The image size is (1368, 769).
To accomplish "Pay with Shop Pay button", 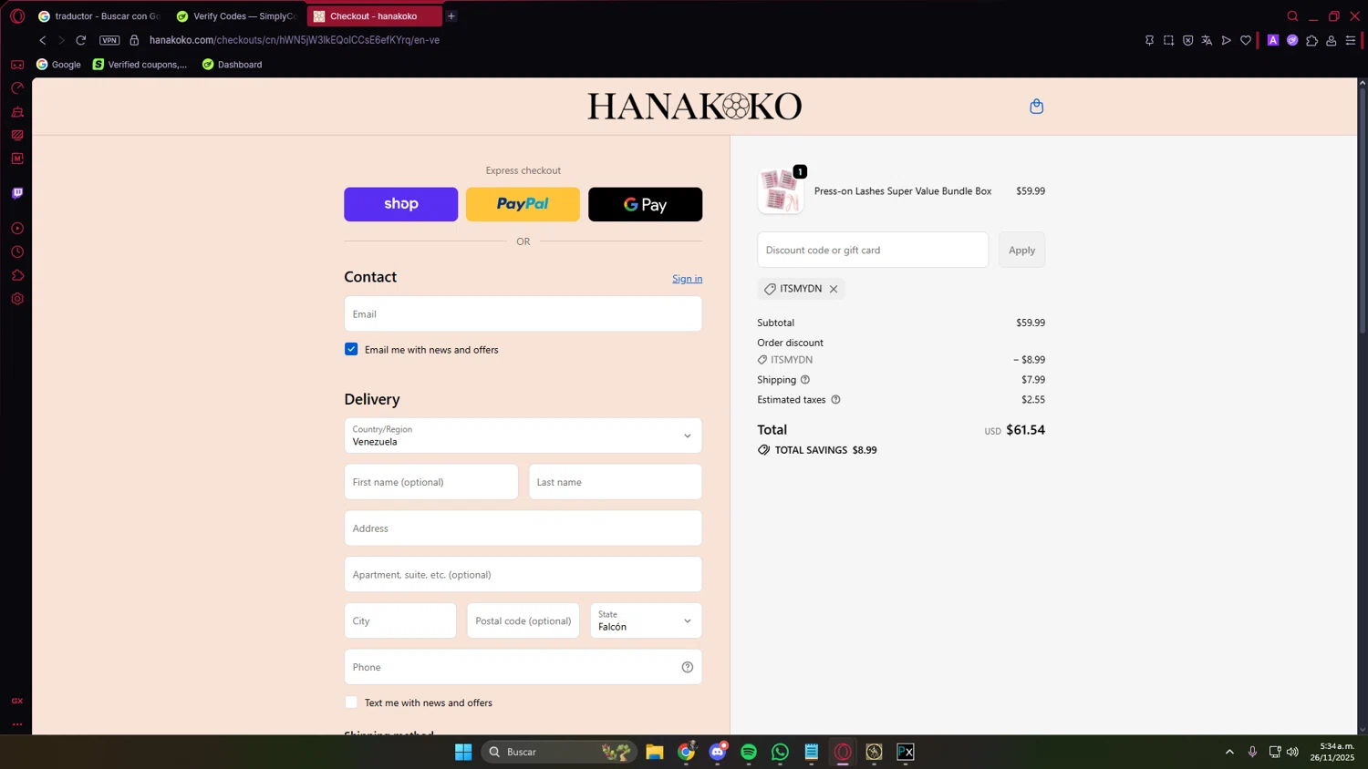I will 400,204.
